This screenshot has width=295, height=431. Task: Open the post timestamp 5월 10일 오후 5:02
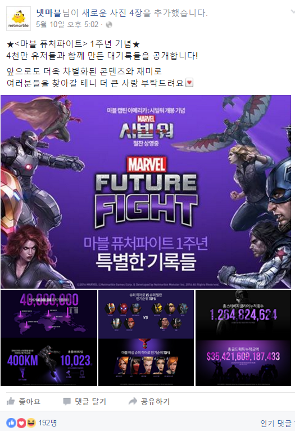(x=67, y=25)
